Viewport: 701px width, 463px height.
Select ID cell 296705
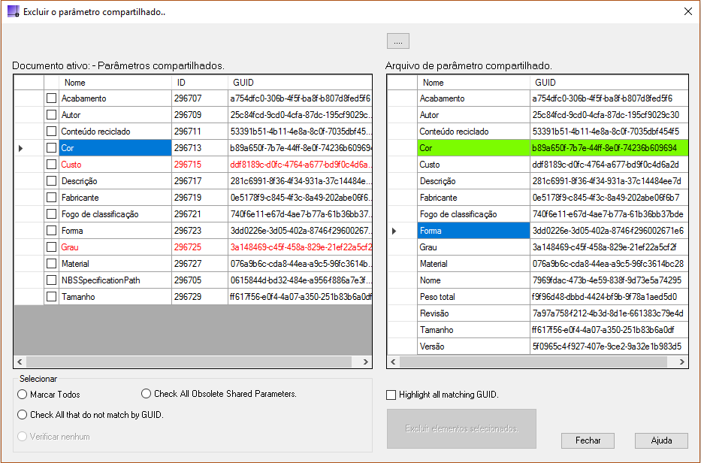[x=200, y=280]
